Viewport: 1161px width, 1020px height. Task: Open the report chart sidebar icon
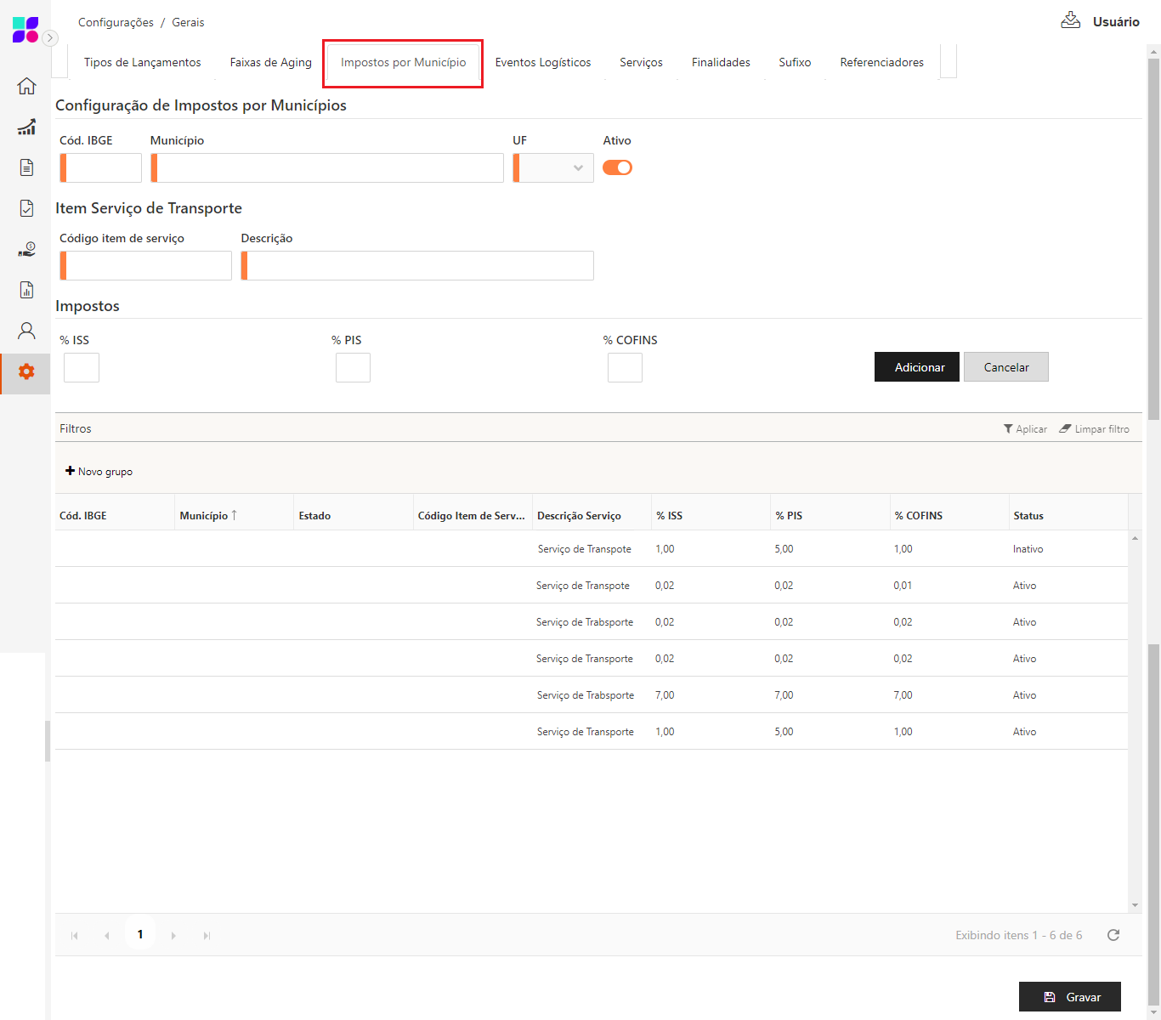click(x=26, y=290)
